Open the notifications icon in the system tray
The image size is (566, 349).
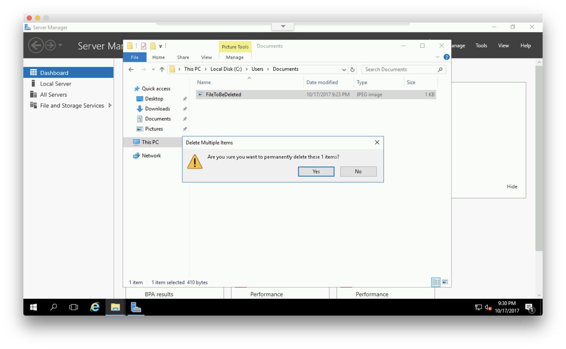point(530,307)
